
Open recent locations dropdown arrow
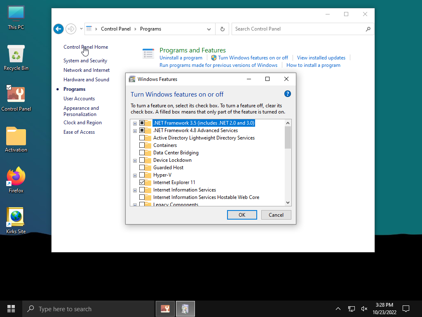[x=81, y=28]
